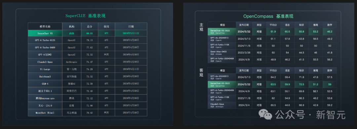Click the 74.29 score cell
The width and height of the screenshot is (357, 129).
pyautogui.click(x=90, y=69)
